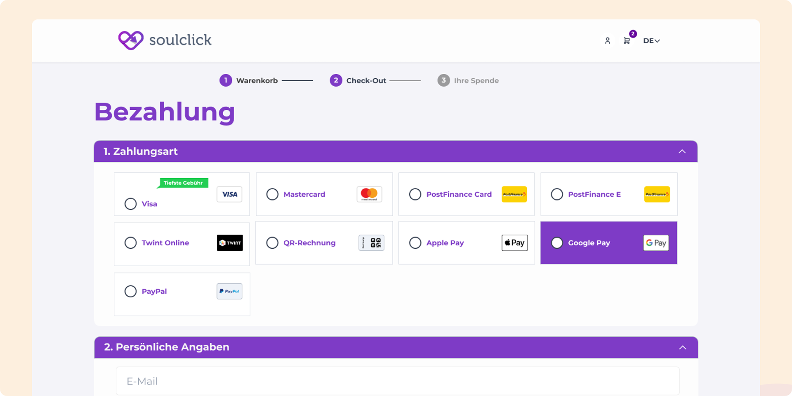Click the 2. Persönliche Angaben header title
Screen dimensions: 792x396
pos(167,347)
